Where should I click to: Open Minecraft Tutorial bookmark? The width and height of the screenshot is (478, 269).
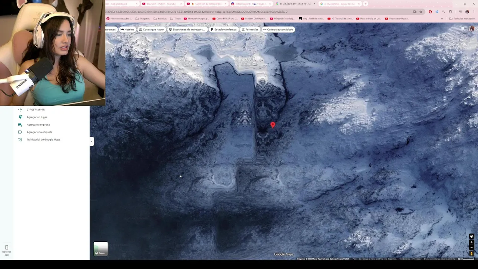pos(283,19)
